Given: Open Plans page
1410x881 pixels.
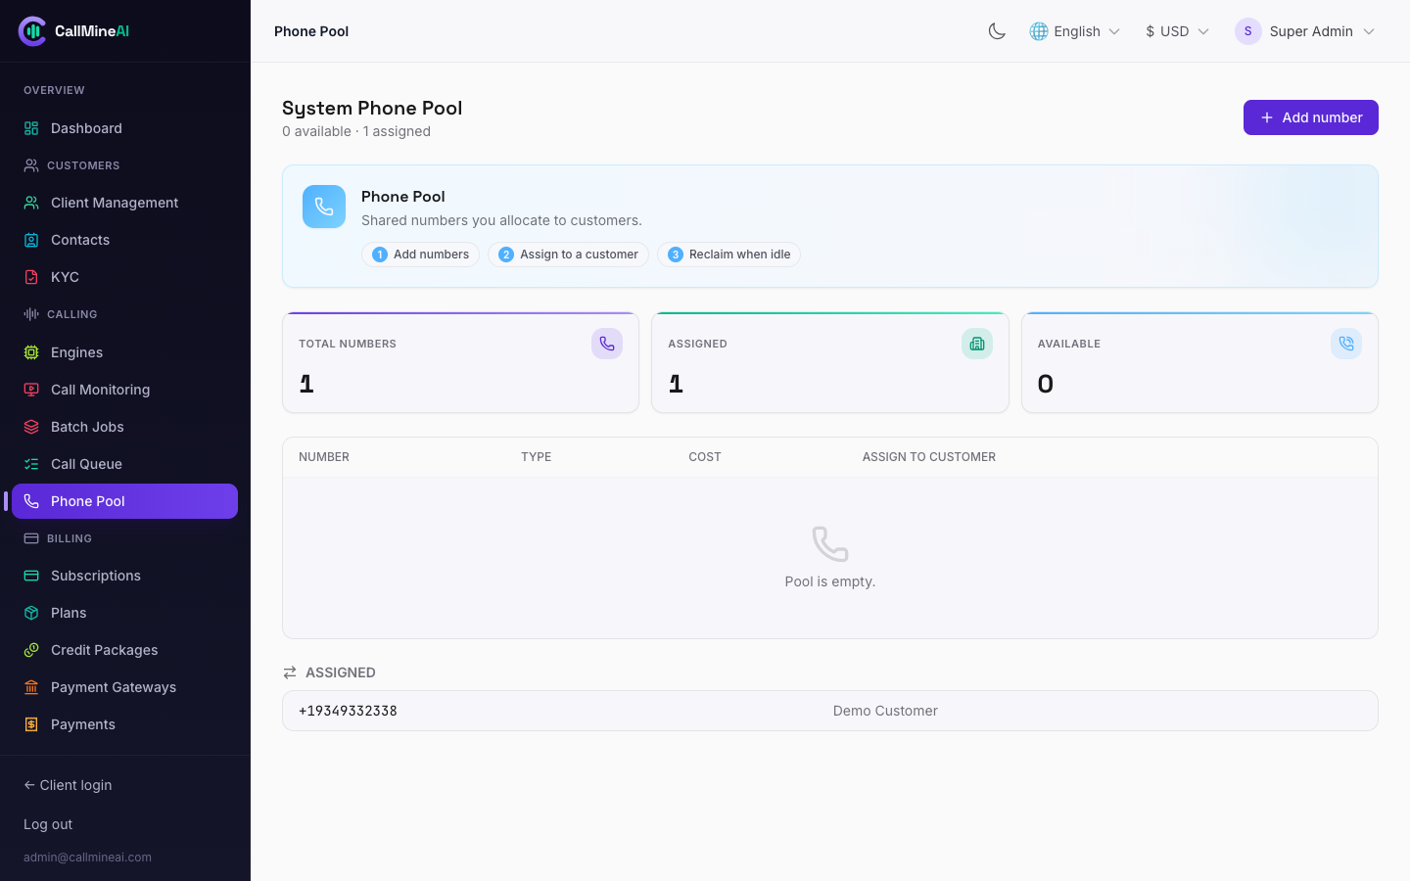Looking at the screenshot, I should pyautogui.click(x=124, y=613).
